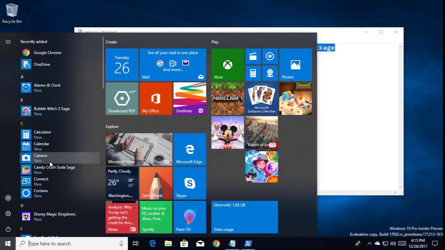The image size is (445, 250).
Task: Open the News tile
Action: tap(122, 217)
